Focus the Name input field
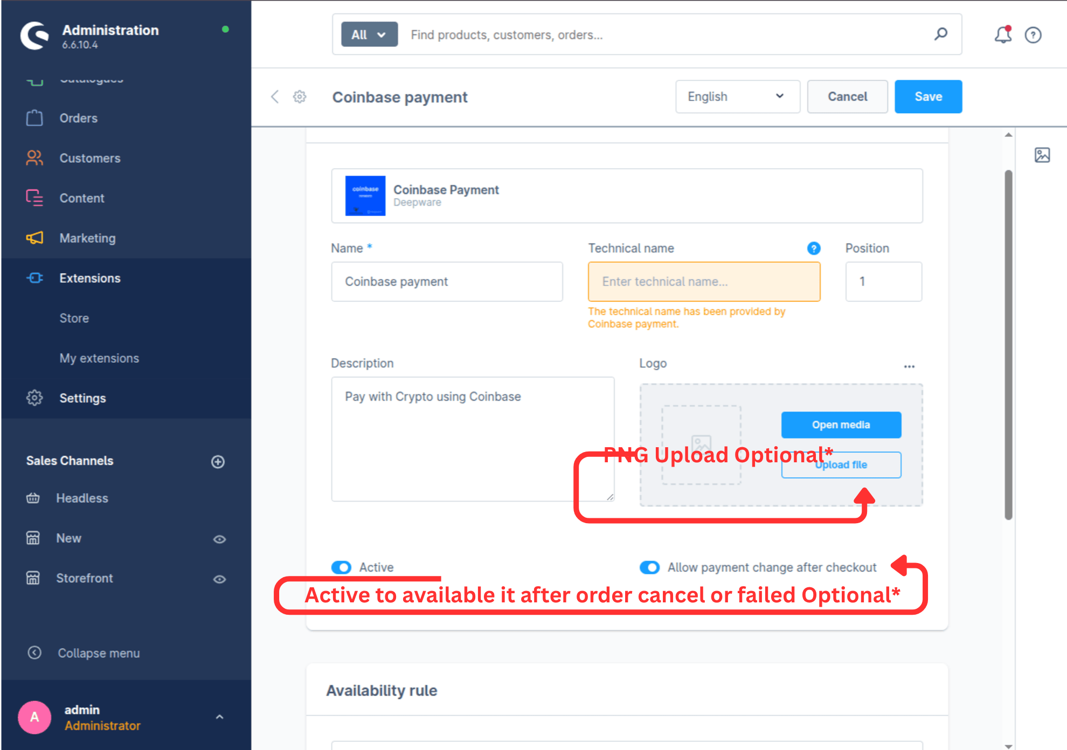The height and width of the screenshot is (750, 1067). (447, 281)
